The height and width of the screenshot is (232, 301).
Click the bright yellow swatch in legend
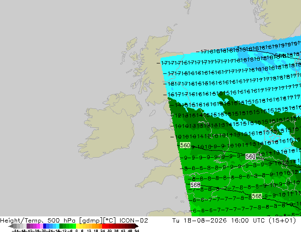point(77,226)
